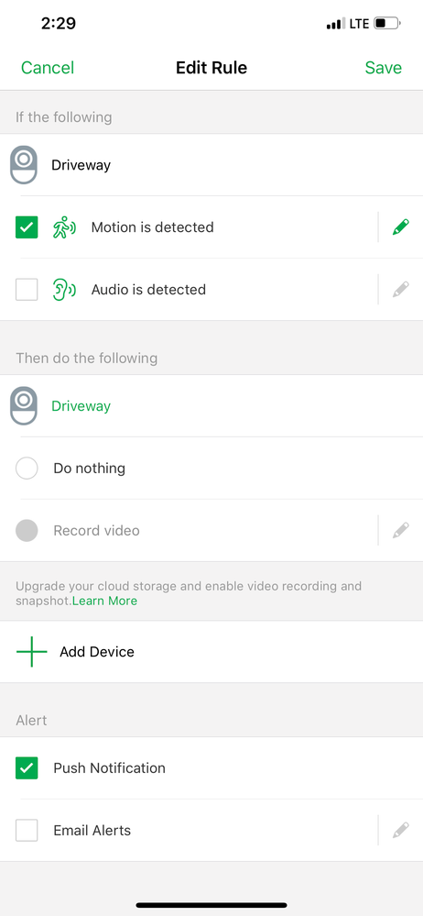
Task: Check the Email Alerts checkbox
Action: tap(27, 830)
